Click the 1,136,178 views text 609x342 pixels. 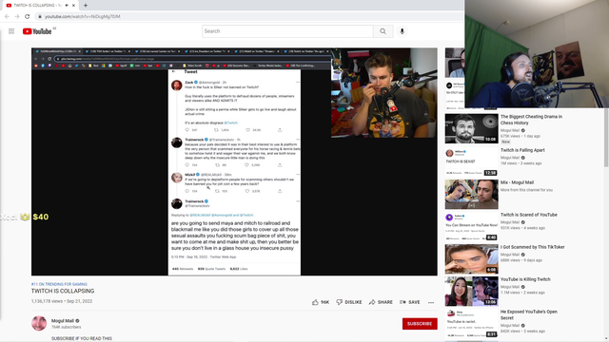point(47,301)
